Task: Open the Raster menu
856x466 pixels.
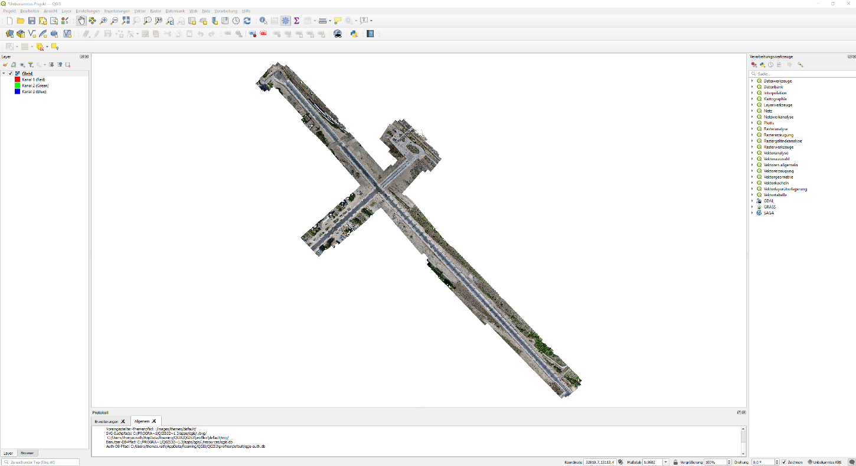Action: pos(155,11)
